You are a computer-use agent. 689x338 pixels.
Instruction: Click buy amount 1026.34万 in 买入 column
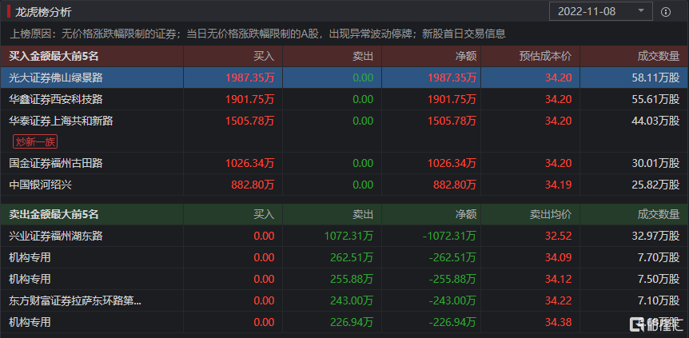point(250,164)
